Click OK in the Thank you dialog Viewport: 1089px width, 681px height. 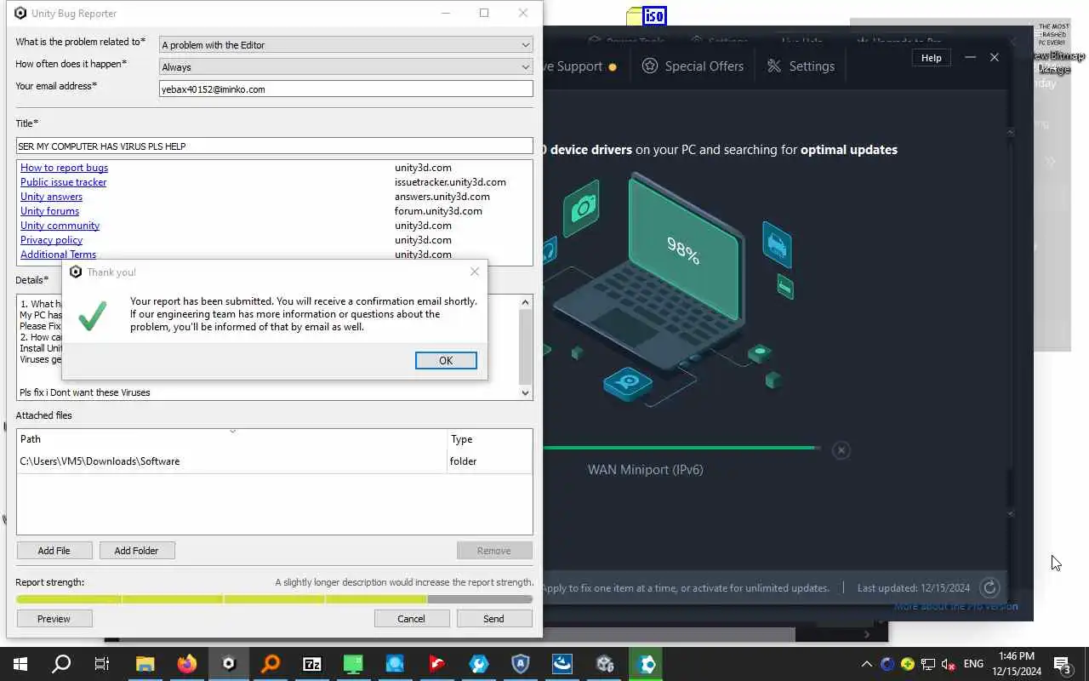(x=446, y=360)
